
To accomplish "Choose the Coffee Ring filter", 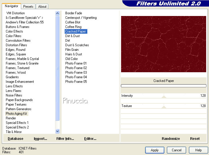I will pos(73,27).
